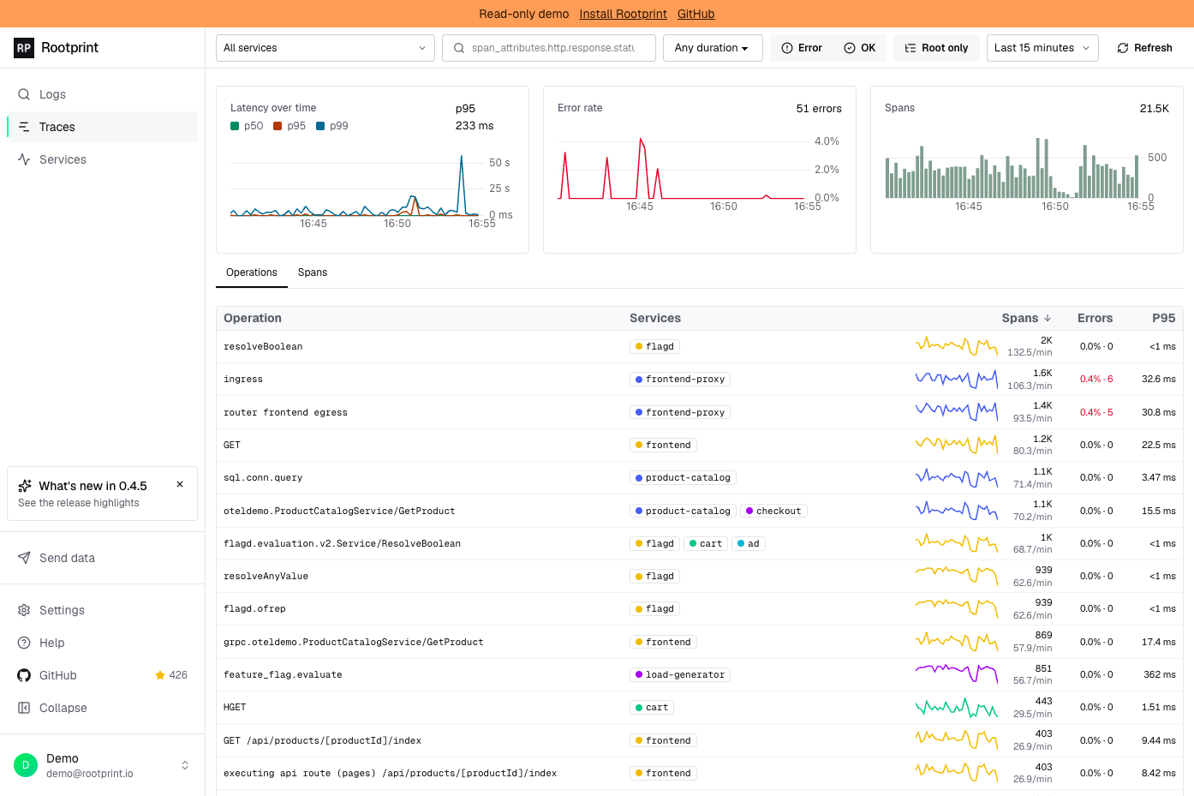Open the Last 15 minutes time range dropdown
Screen dimensions: 1194x796
[1042, 48]
